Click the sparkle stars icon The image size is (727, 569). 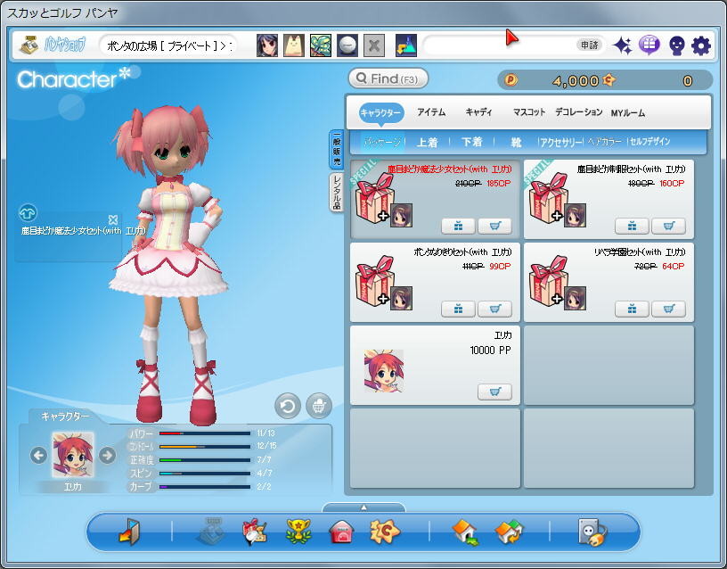tap(623, 45)
